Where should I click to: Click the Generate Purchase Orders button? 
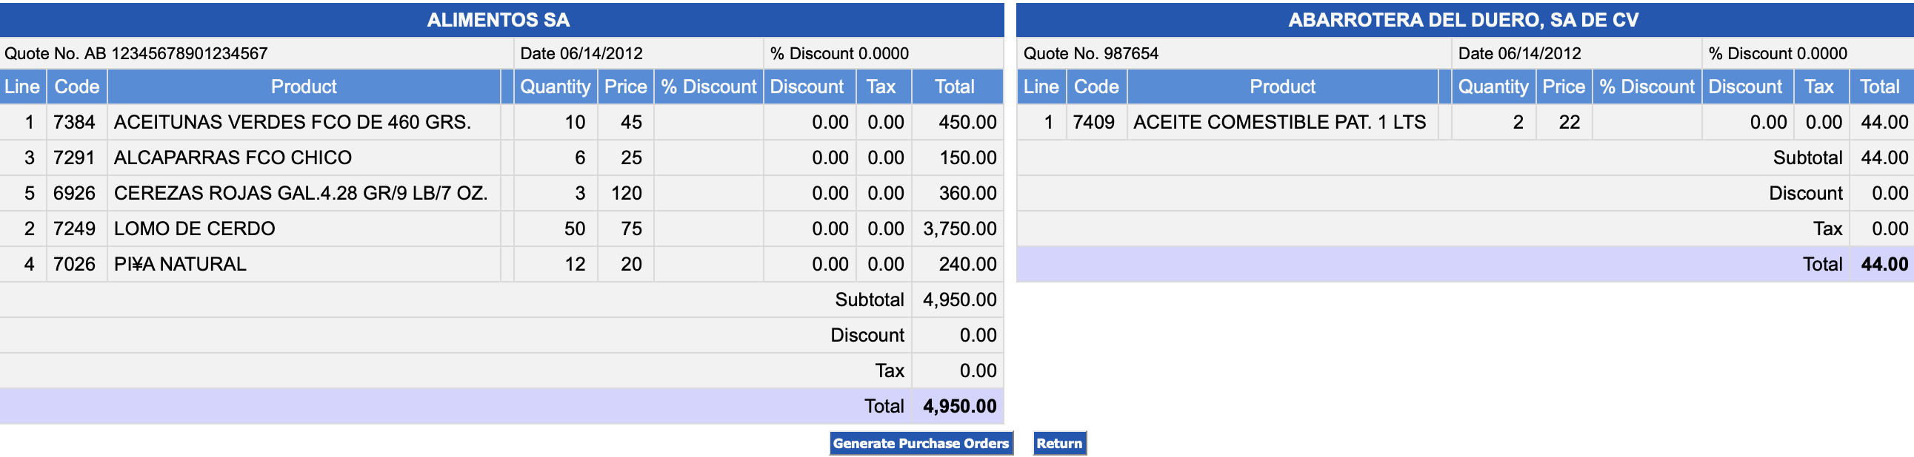[x=920, y=443]
